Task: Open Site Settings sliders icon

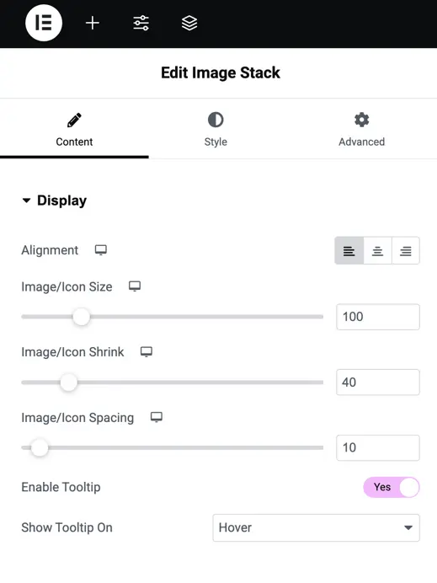Action: coord(141,23)
